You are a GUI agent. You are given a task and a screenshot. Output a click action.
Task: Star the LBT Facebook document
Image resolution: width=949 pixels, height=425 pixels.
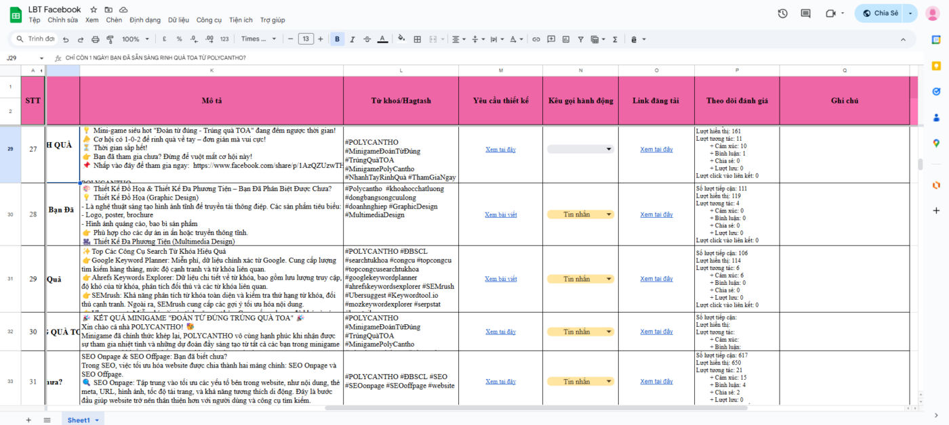click(93, 9)
